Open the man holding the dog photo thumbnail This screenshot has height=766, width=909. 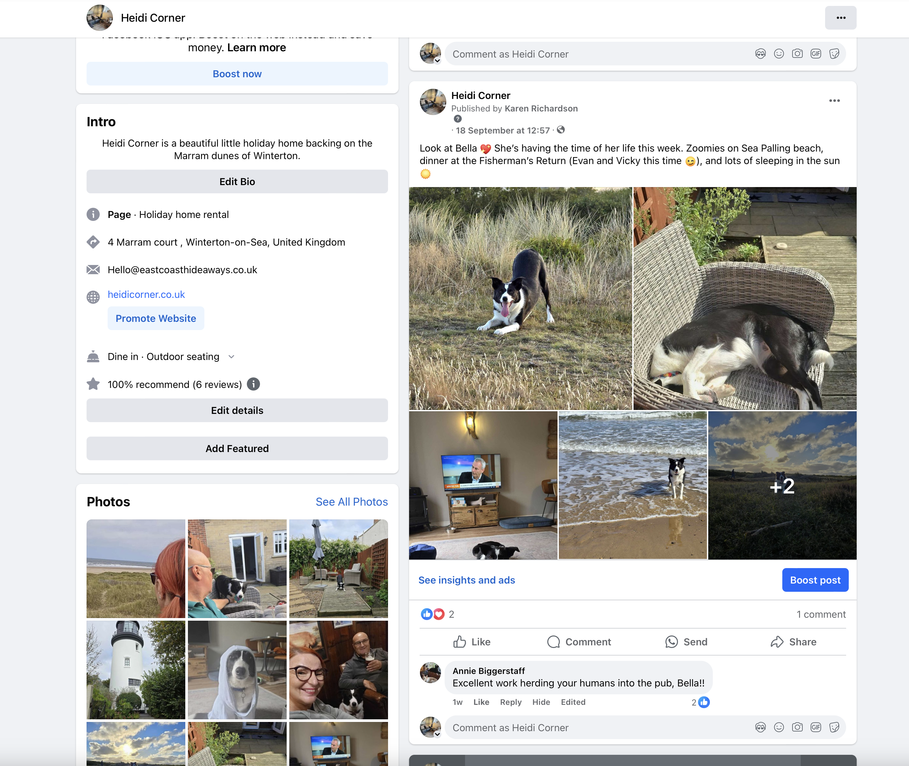tap(237, 568)
